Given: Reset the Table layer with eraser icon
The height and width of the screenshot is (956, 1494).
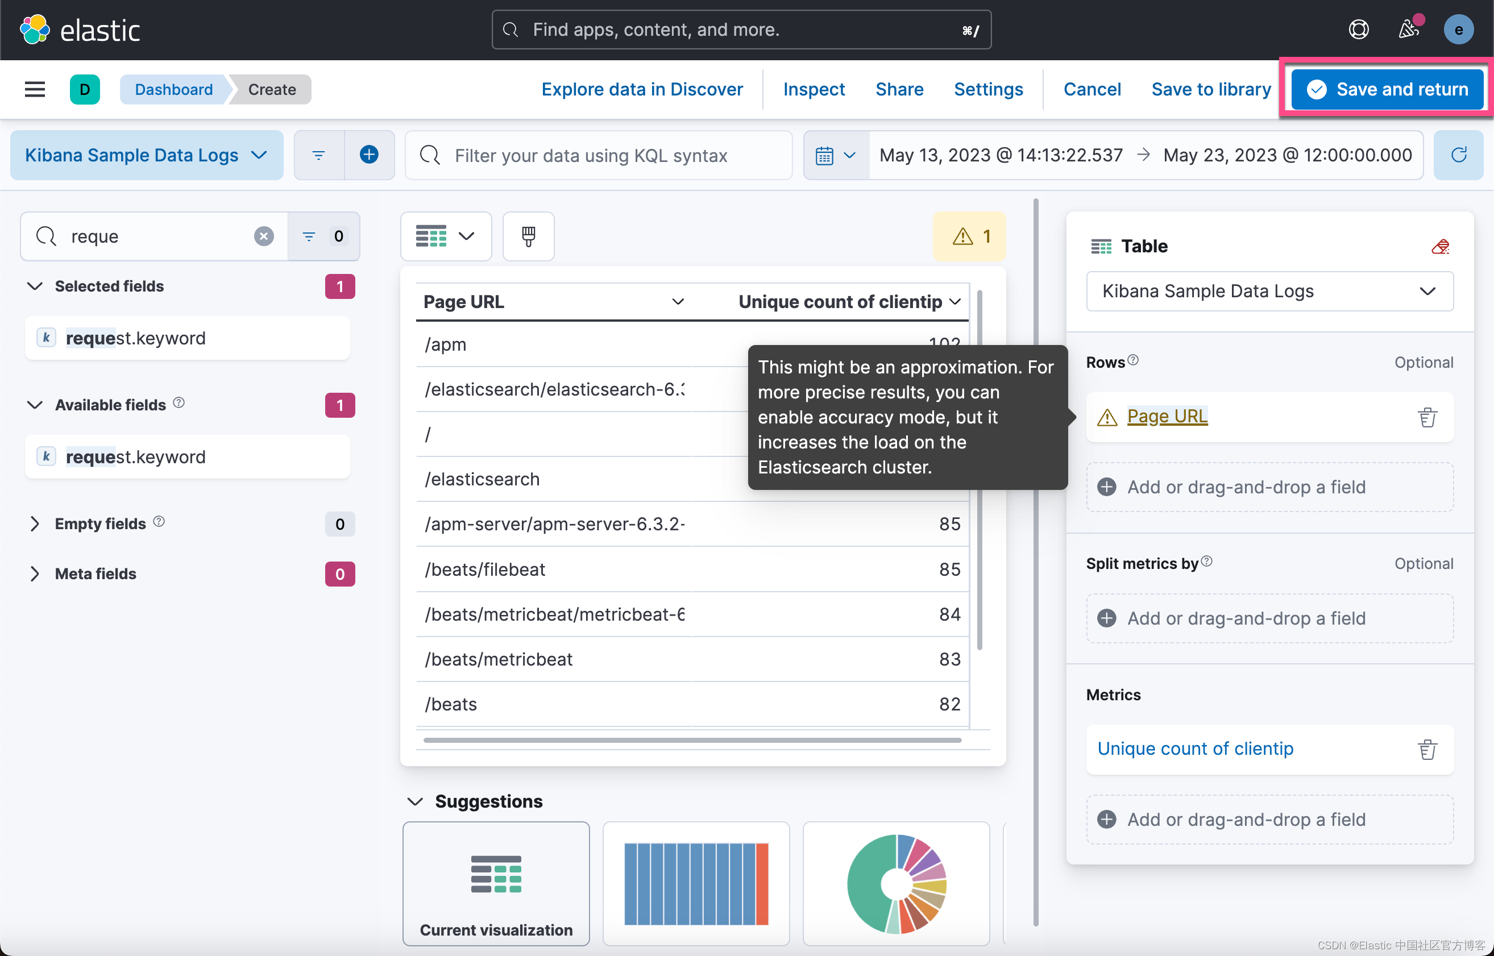Looking at the screenshot, I should (1441, 247).
